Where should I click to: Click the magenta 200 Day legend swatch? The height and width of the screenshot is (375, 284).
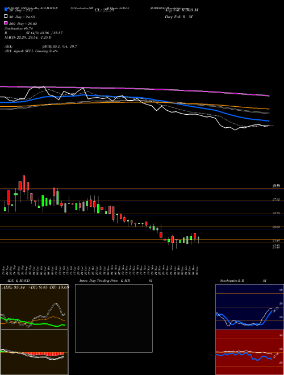pyautogui.click(x=6, y=23)
